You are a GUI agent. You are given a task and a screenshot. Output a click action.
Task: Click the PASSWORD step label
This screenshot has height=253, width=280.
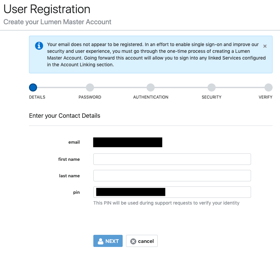(x=90, y=97)
